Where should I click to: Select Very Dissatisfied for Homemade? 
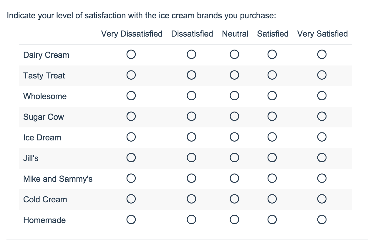click(x=131, y=220)
